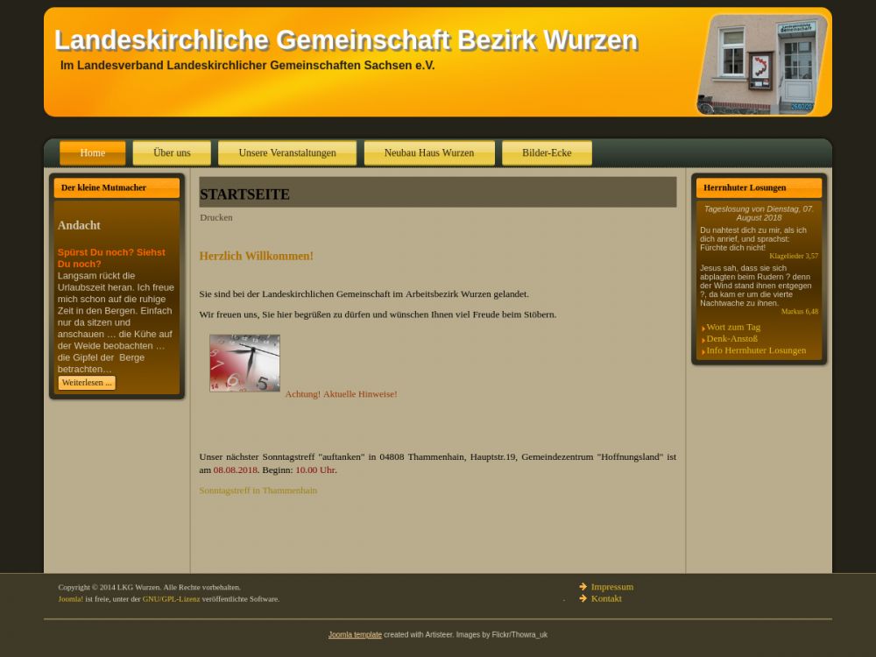Open the Joomla! link in footer

71,599
